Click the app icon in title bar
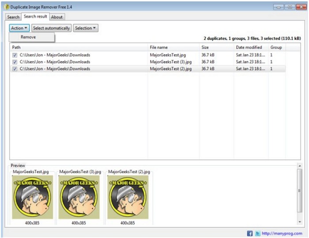 click(7, 7)
